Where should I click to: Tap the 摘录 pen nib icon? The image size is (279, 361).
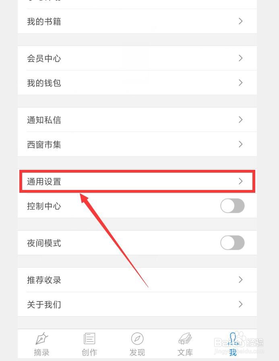[x=41, y=338]
